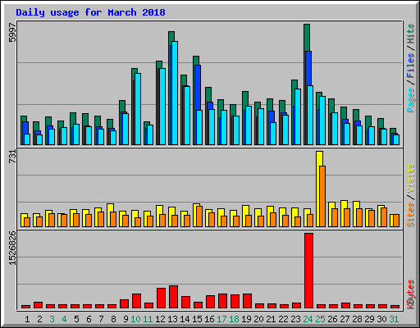Viewport: 420px width, 328px height.
Task: Click the green day label 24
Action: (308, 319)
